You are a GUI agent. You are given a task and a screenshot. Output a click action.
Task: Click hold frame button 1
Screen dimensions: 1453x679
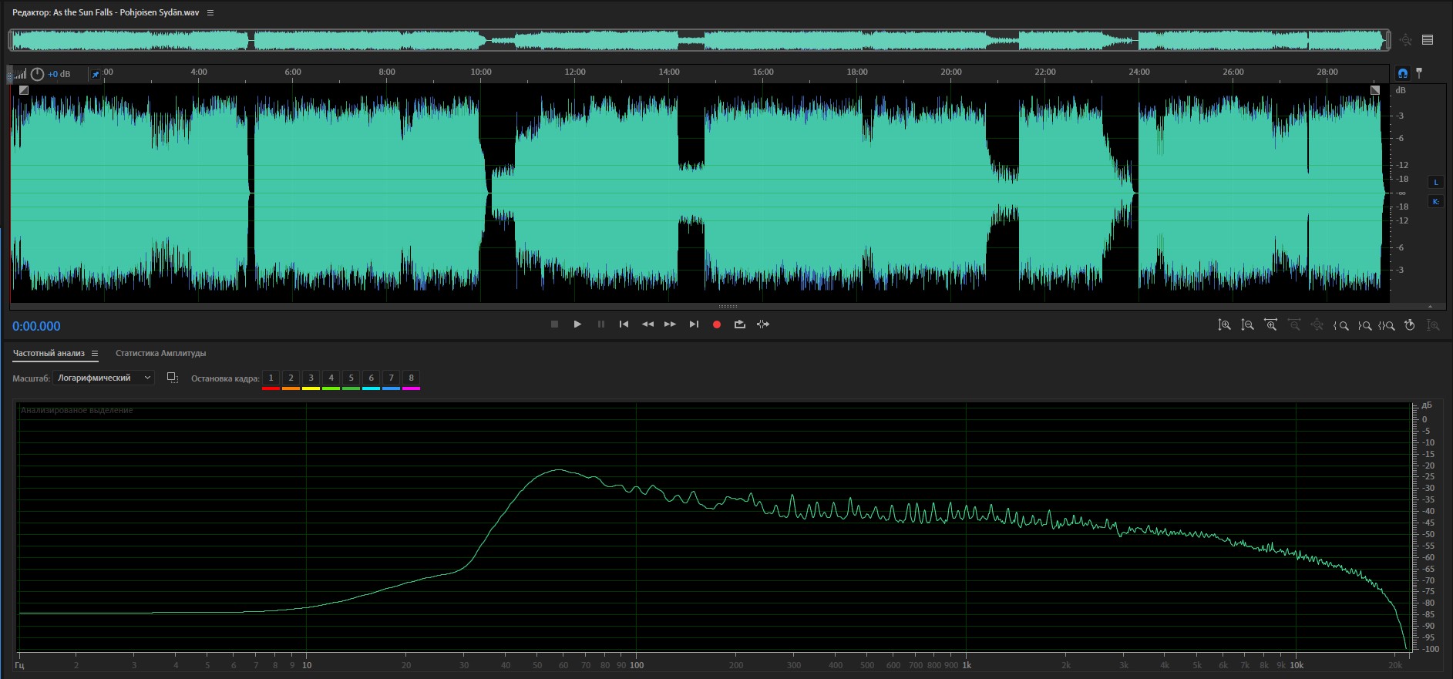click(x=271, y=378)
